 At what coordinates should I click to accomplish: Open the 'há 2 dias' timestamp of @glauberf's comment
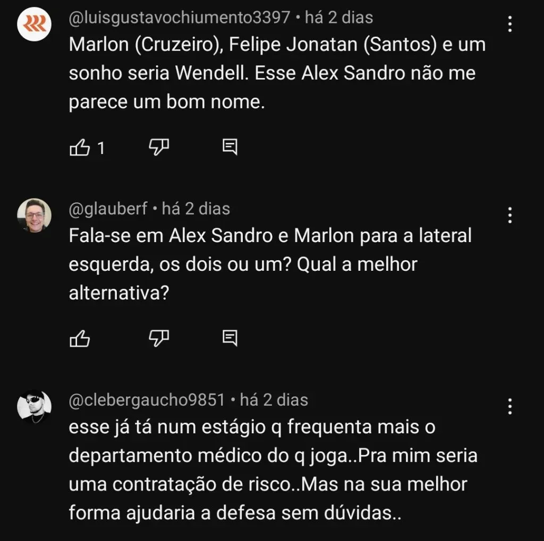(x=197, y=209)
